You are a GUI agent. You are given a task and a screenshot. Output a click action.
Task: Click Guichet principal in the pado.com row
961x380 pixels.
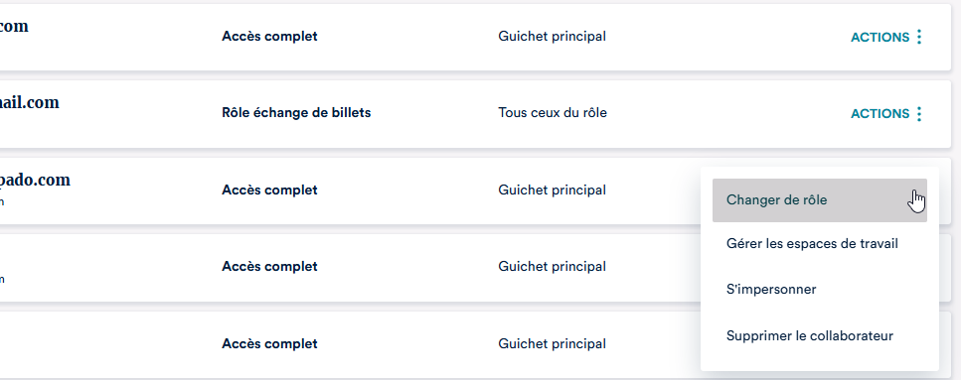tap(552, 190)
